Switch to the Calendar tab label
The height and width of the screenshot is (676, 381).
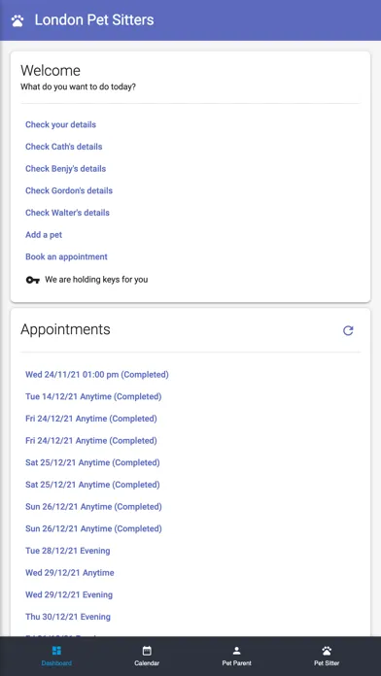click(147, 663)
